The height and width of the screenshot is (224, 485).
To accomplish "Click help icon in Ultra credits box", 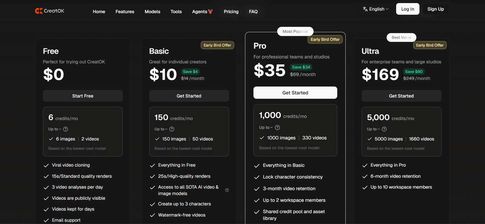I will pyautogui.click(x=384, y=129).
